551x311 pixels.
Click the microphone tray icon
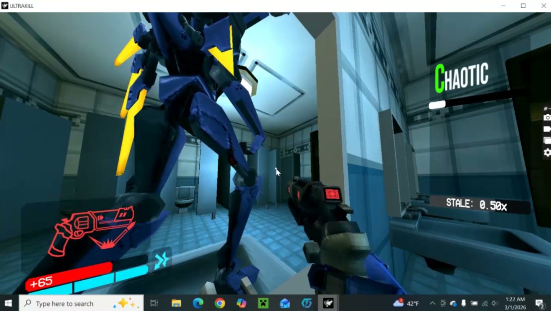[x=464, y=303]
